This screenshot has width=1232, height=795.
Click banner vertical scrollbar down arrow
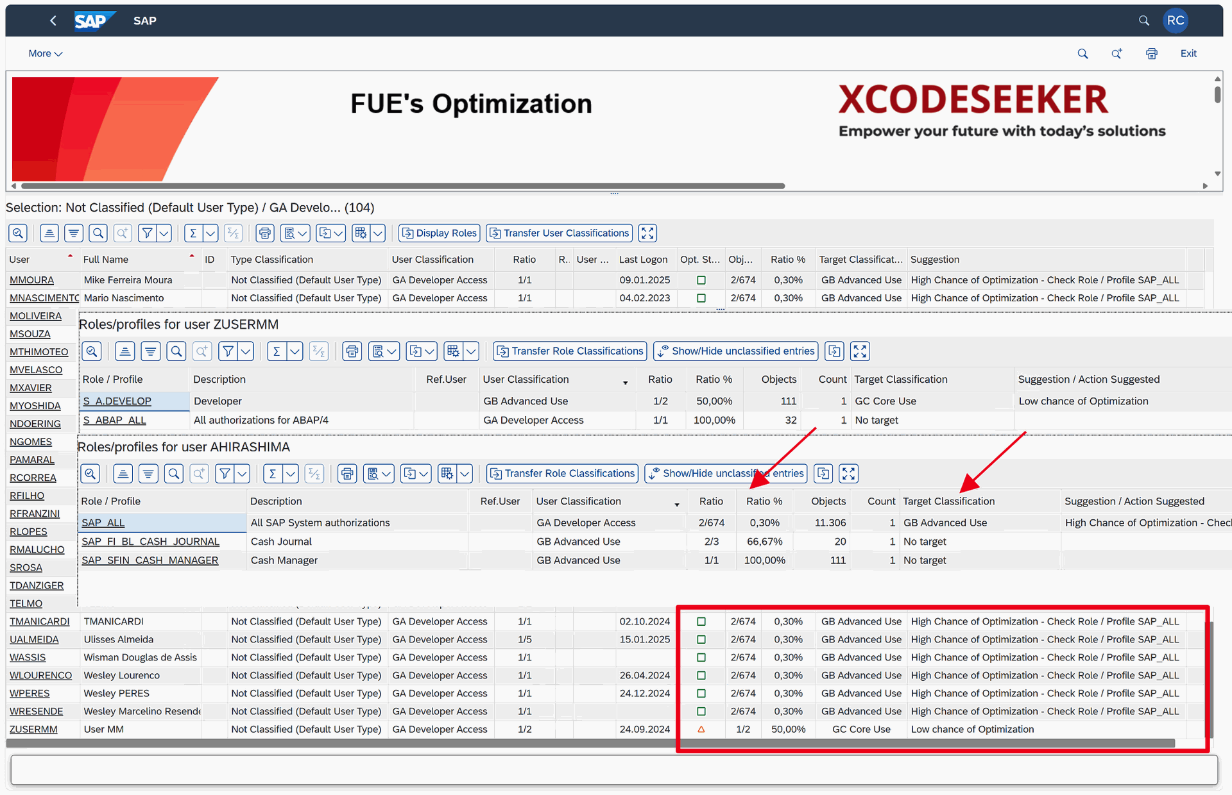coord(1217,174)
